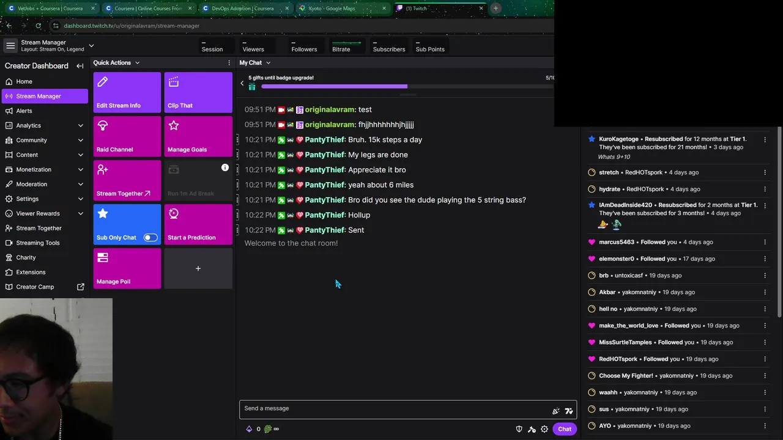Switch to Kyoto Google Maps tab

(341, 9)
